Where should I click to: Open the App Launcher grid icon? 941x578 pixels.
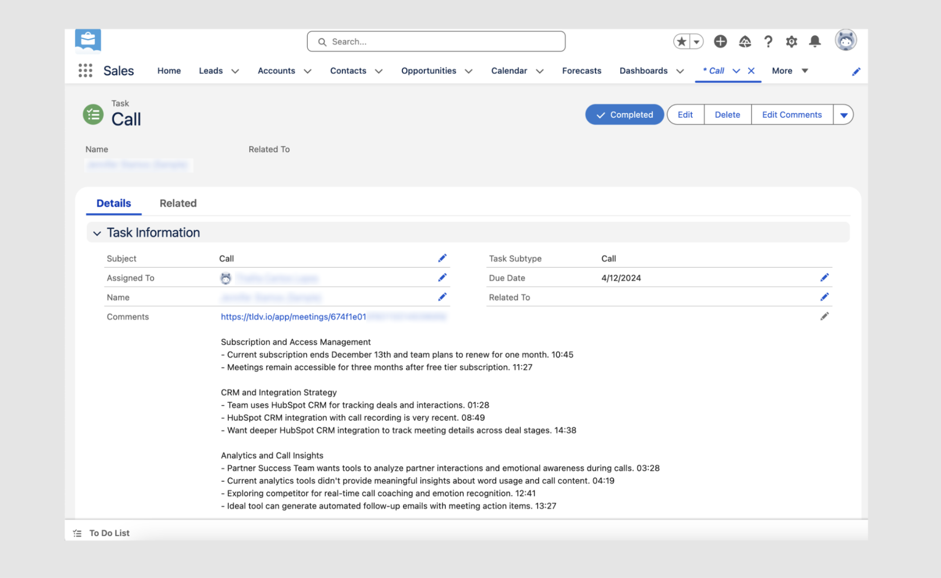85,71
